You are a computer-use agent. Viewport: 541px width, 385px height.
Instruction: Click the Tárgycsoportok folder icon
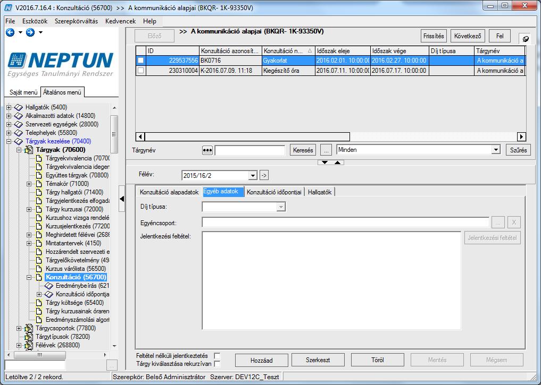point(29,328)
